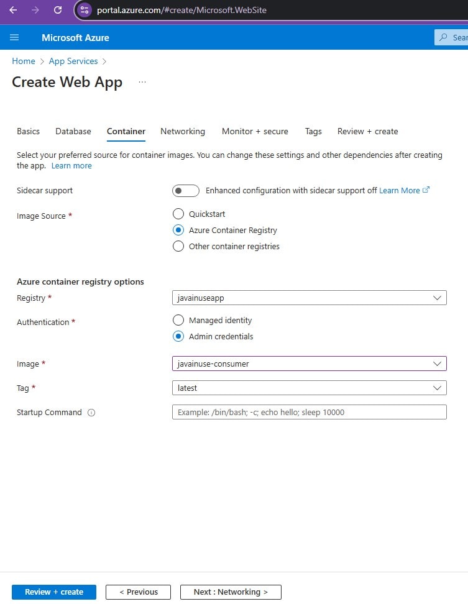The image size is (468, 604).
Task: Click the Azure container registry options heading
Action: (80, 281)
